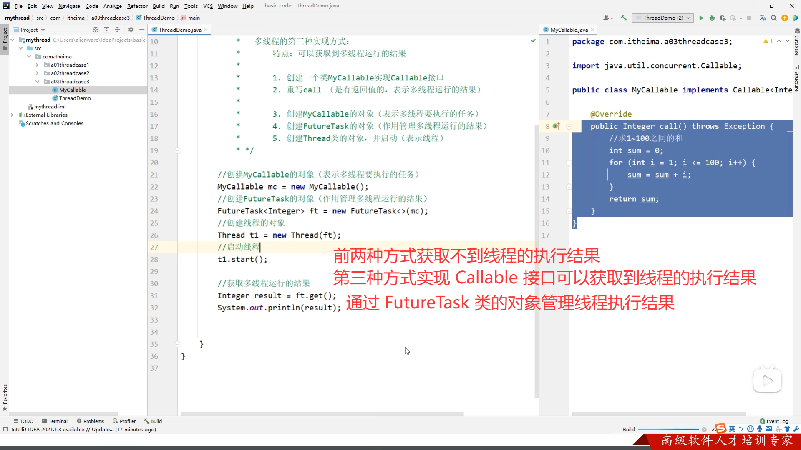The image size is (801, 450).
Task: Click the Event Log button
Action: 774,421
